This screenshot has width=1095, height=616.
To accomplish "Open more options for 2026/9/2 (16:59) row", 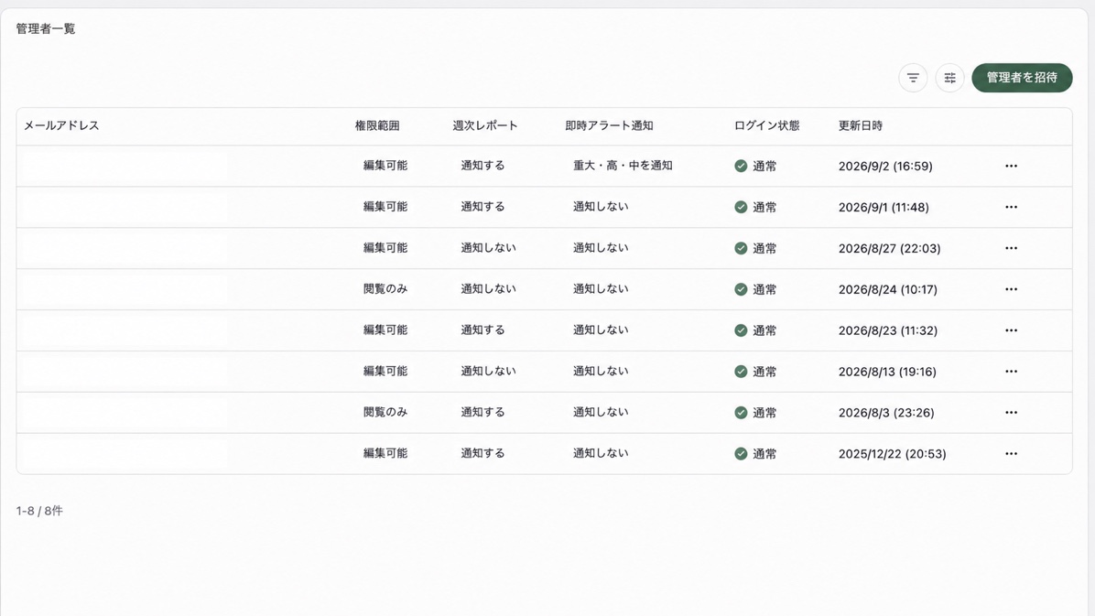I will [1011, 167].
